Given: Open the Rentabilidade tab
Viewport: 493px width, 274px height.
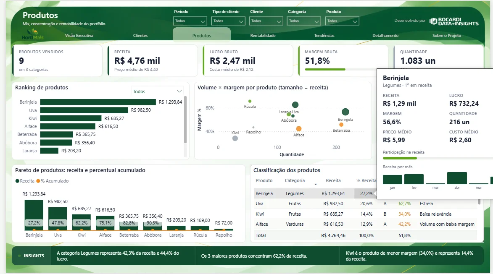Looking at the screenshot, I should tap(263, 36).
